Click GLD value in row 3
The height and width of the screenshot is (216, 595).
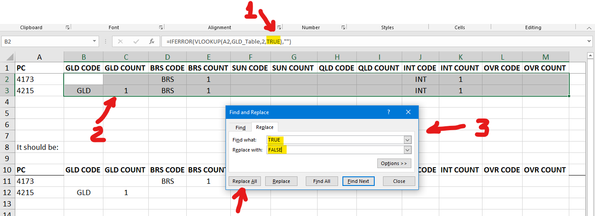83,91
